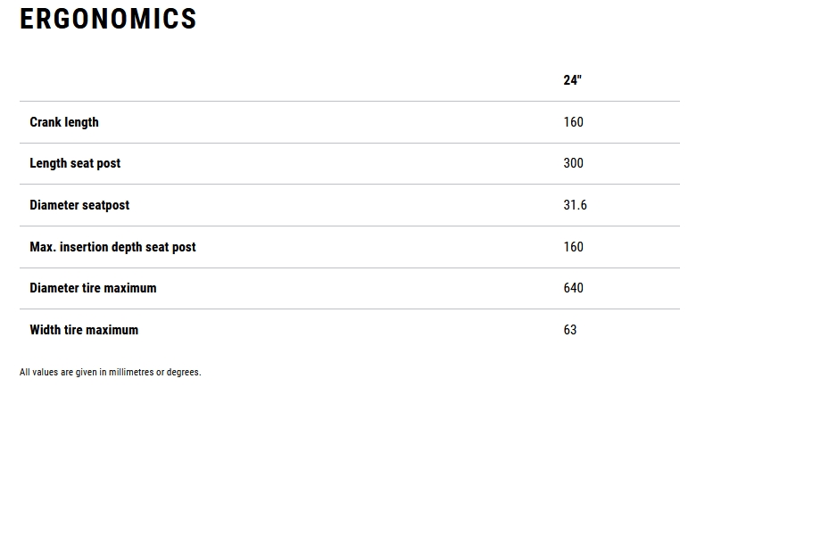The height and width of the screenshot is (535, 829).
Task: Select the 160 value for Crank length
Action: [573, 122]
